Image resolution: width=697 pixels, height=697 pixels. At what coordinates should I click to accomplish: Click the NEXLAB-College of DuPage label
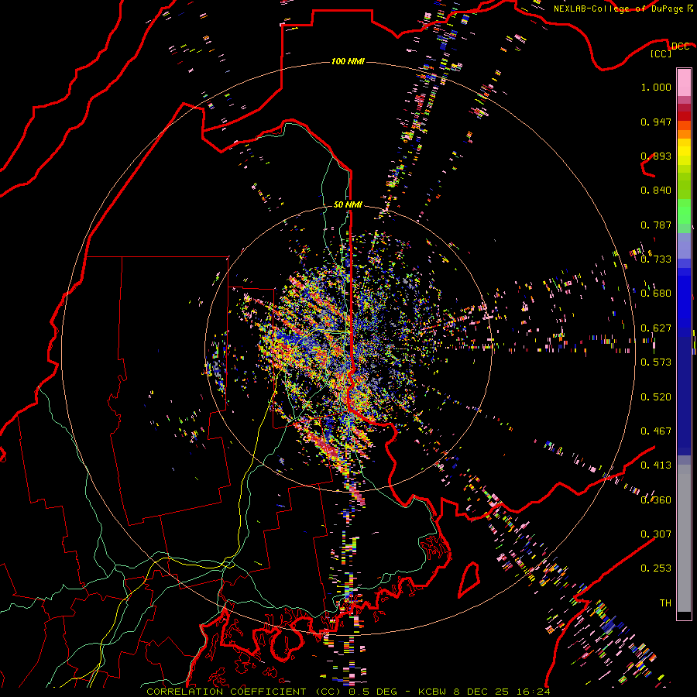click(x=618, y=9)
